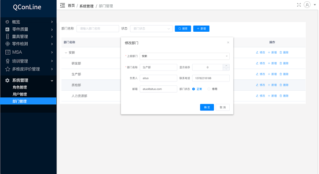Open the 部门状态 filter dropdown
This screenshot has width=319, height=174.
(151, 29)
